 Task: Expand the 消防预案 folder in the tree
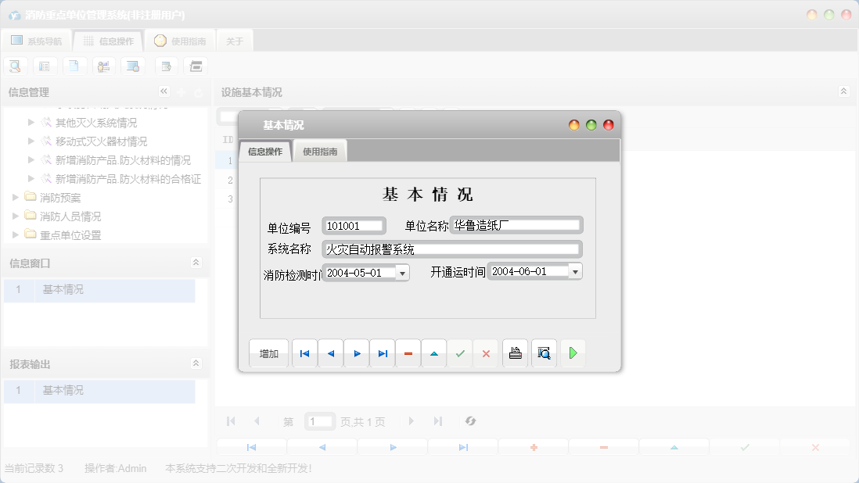point(16,198)
